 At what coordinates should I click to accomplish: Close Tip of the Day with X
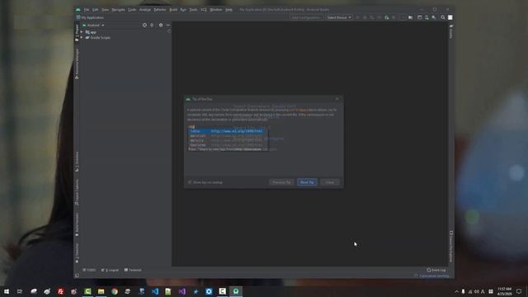pyautogui.click(x=337, y=99)
